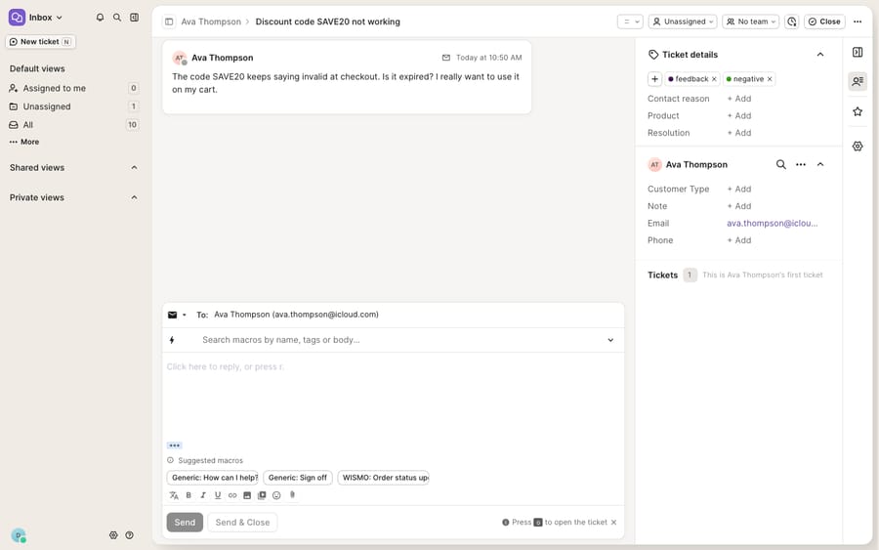Add a Customer Type

739,189
